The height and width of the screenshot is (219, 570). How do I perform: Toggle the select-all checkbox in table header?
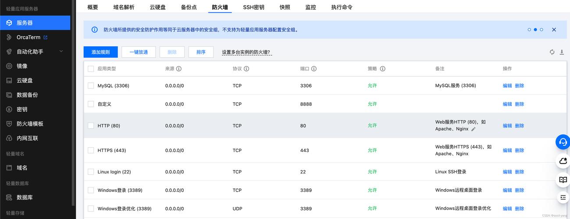(91, 69)
